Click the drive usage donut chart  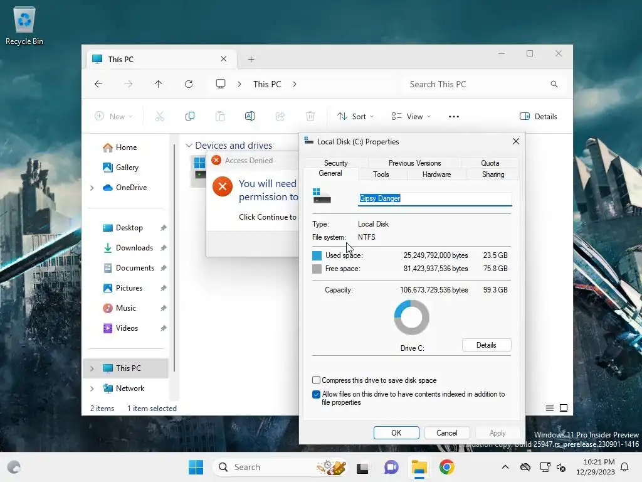click(412, 318)
